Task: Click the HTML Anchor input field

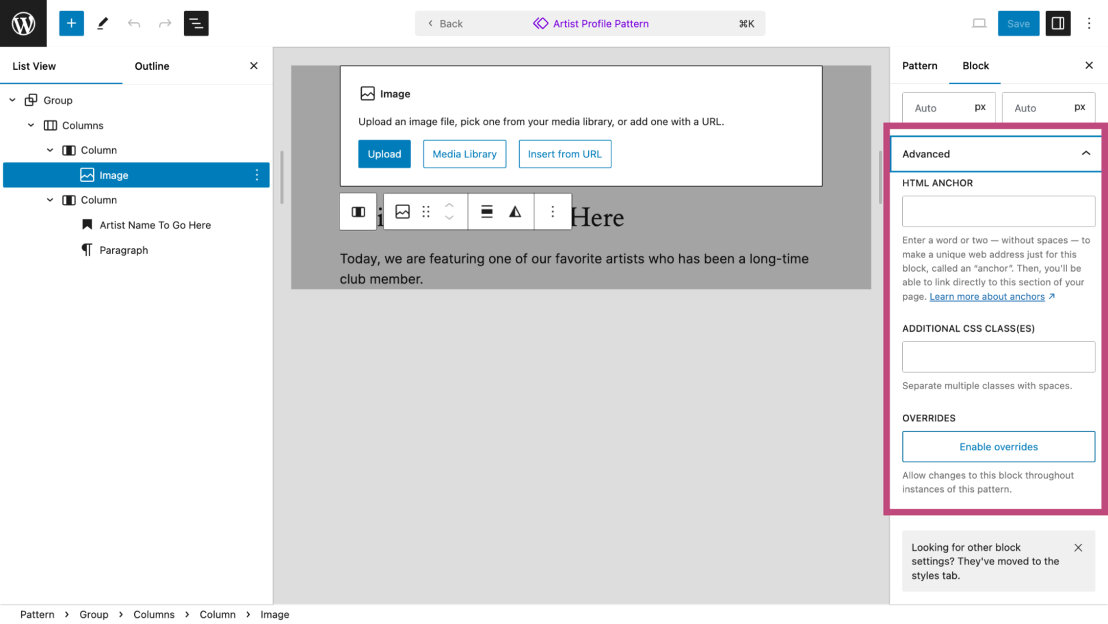Action: click(x=998, y=211)
